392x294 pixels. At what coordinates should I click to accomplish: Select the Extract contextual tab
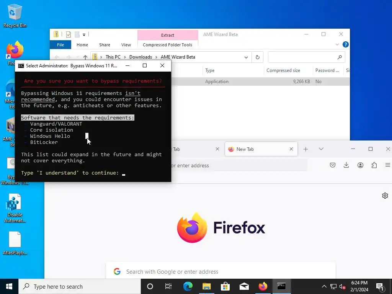pyautogui.click(x=168, y=35)
